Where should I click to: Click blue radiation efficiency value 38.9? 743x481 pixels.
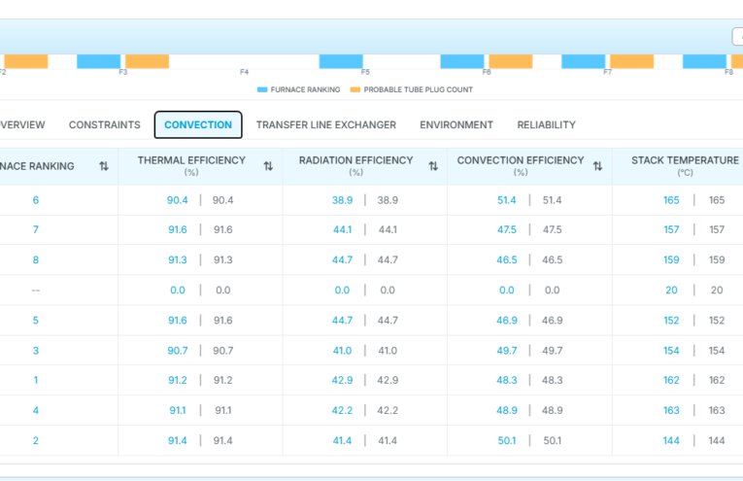342,200
